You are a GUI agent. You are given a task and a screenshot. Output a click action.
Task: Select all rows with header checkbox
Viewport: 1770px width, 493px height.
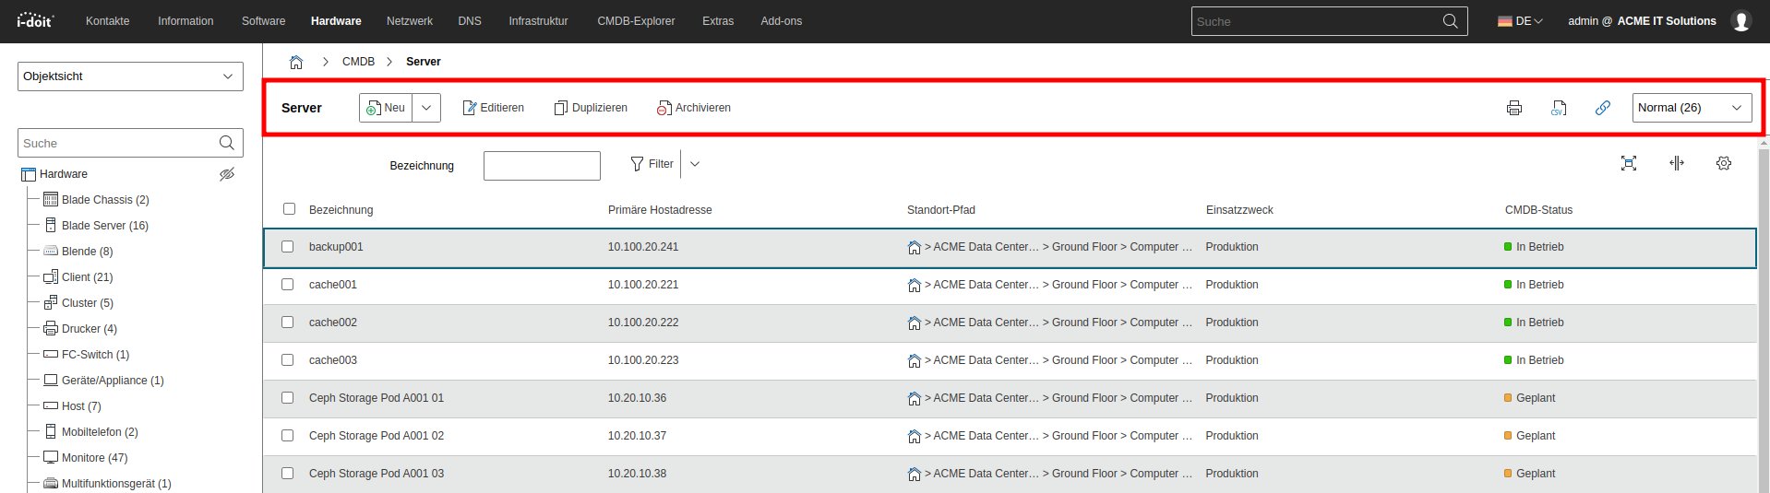[290, 209]
